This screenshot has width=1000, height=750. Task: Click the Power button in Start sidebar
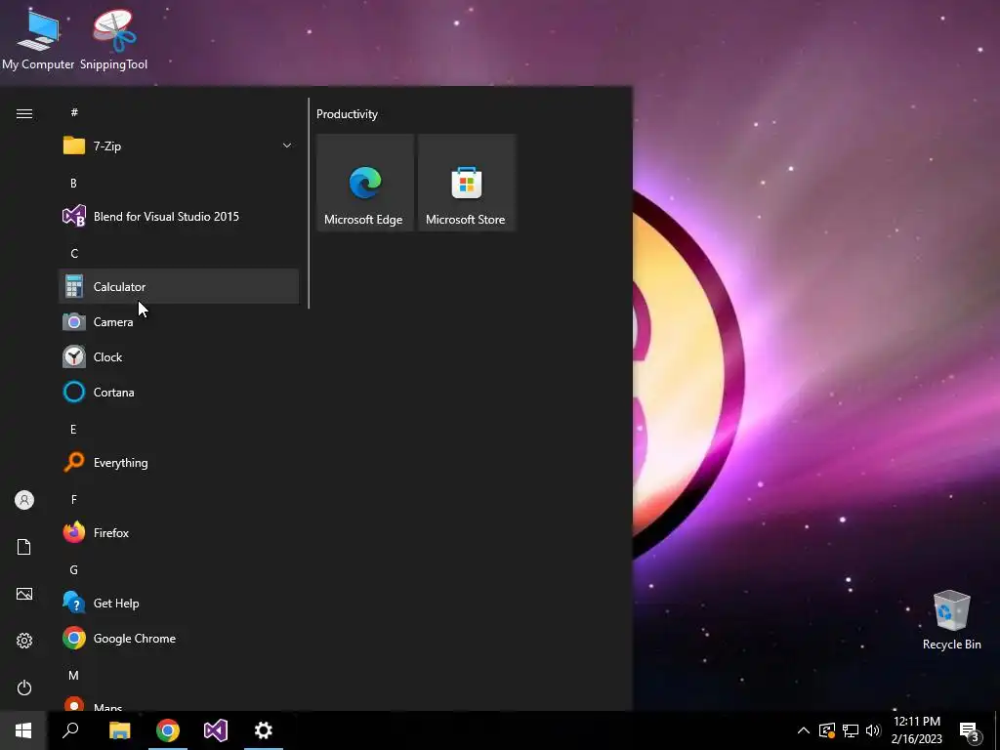24,687
